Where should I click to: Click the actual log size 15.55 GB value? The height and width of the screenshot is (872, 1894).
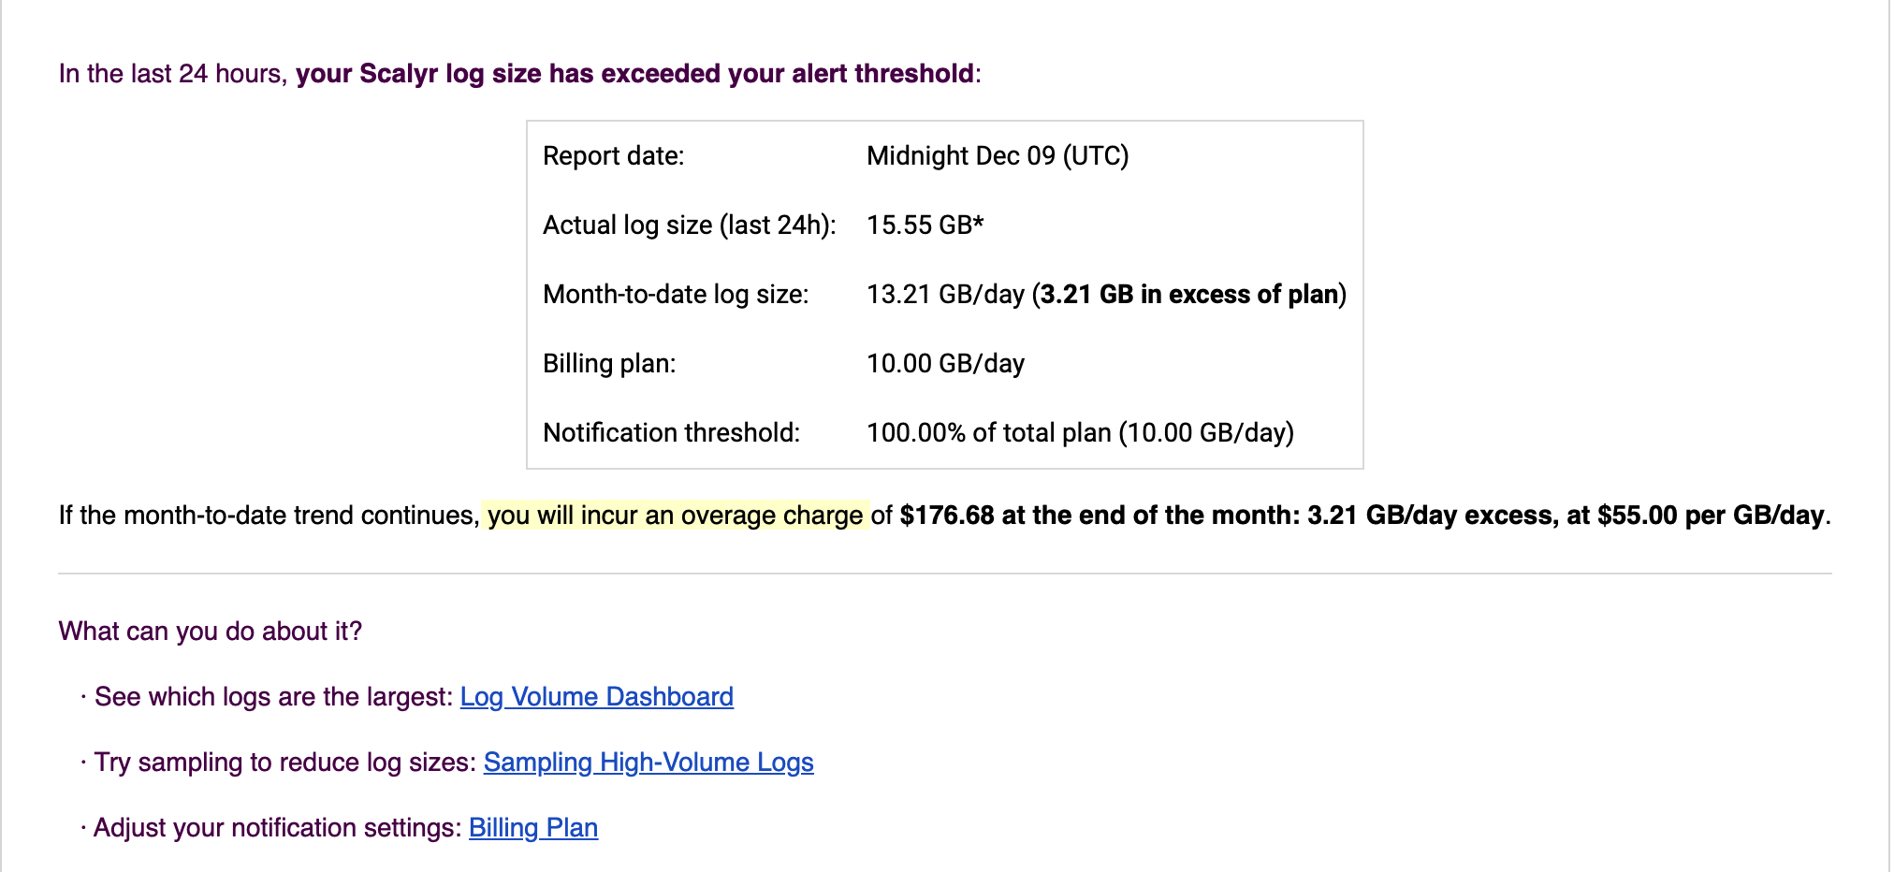pyautogui.click(x=925, y=225)
